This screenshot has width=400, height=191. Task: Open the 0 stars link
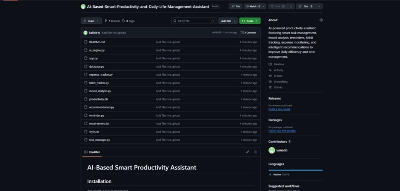pos(275,76)
